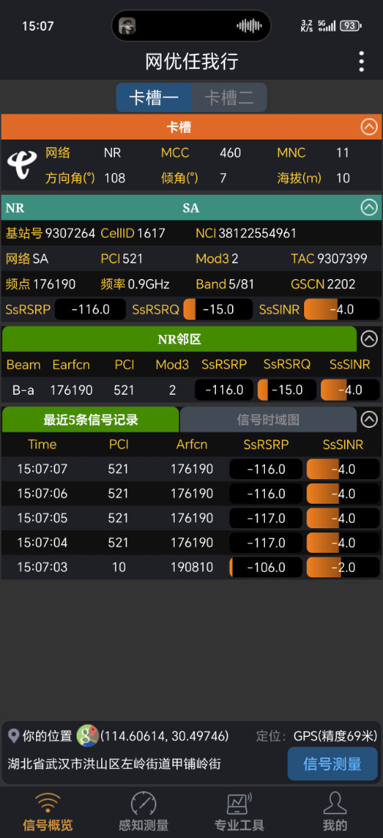Tap Arfcn 190810 in the last record
Screen dimensions: 383x838
tap(191, 567)
